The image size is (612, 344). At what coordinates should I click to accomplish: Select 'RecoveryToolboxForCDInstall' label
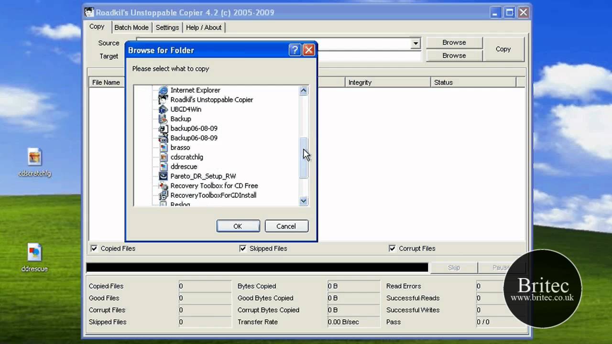(x=213, y=195)
